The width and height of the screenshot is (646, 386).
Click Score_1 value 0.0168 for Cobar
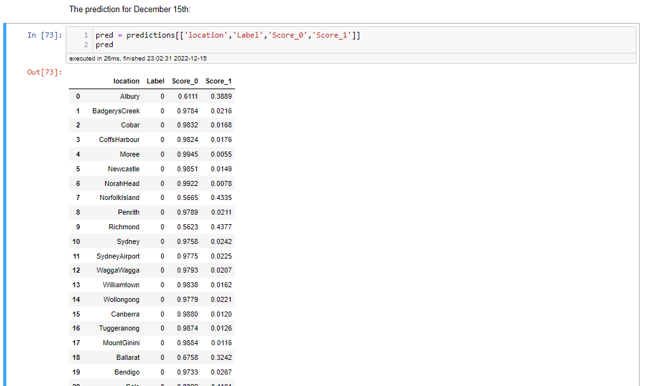pos(221,125)
